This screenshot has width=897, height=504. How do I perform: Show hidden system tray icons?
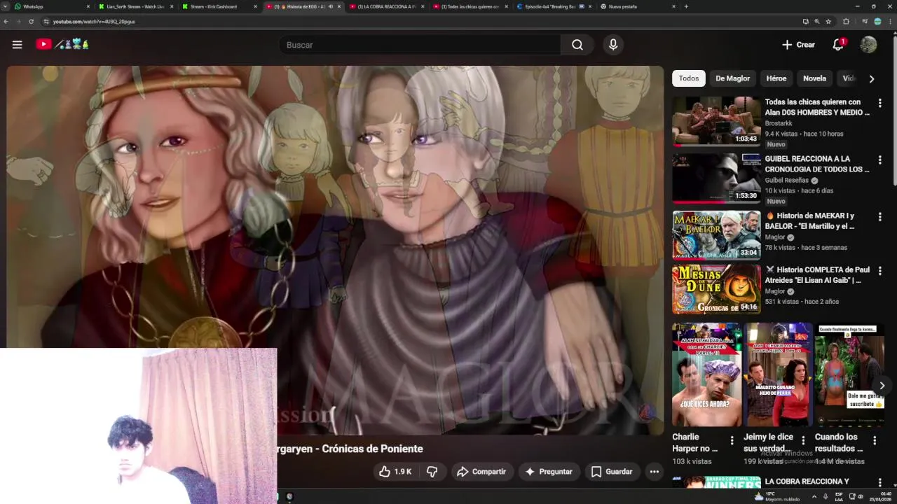point(814,496)
